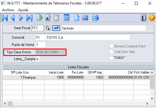The width and height of the screenshot is (156, 108).
Task: Click the Nº Lote column header
Action: coord(13,72)
